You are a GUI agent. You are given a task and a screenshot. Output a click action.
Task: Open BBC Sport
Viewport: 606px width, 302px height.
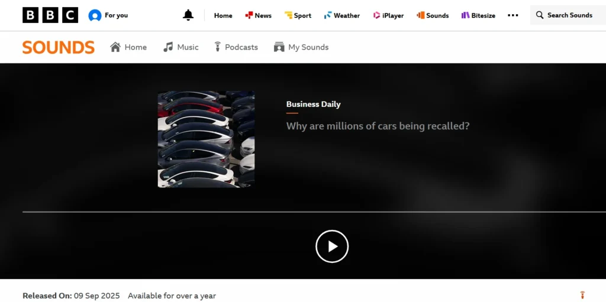(x=298, y=15)
